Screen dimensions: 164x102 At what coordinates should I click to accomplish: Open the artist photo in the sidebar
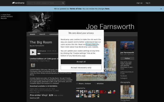(x=127, y=46)
